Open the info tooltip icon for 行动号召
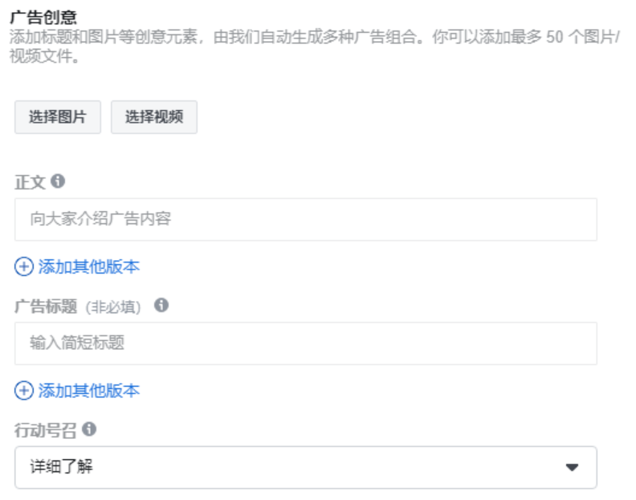Image resolution: width=636 pixels, height=500 pixels. (x=89, y=429)
